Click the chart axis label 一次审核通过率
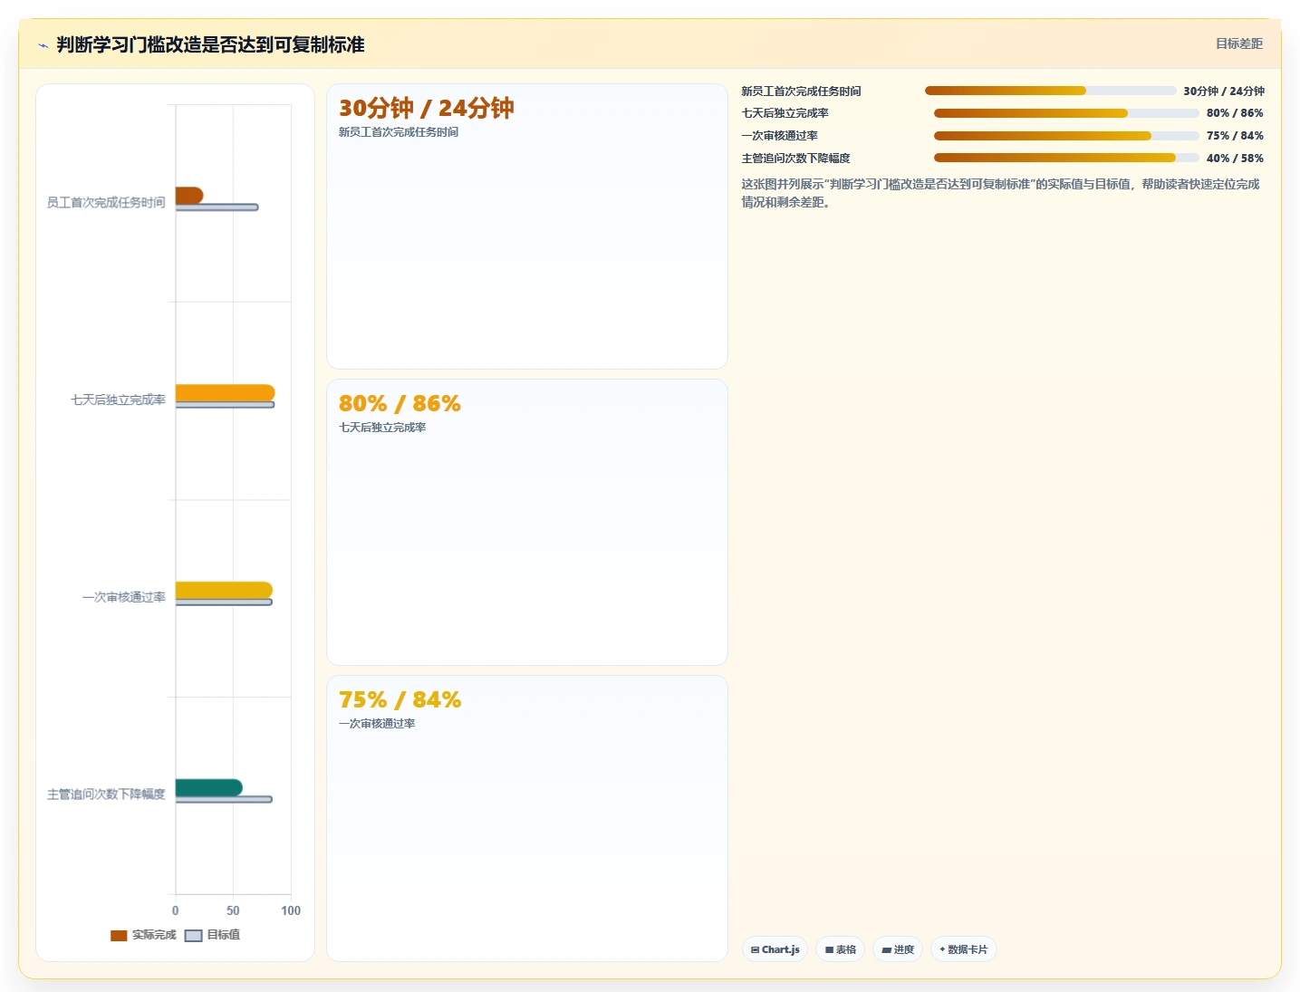Viewport: 1300px width, 992px height. [123, 597]
